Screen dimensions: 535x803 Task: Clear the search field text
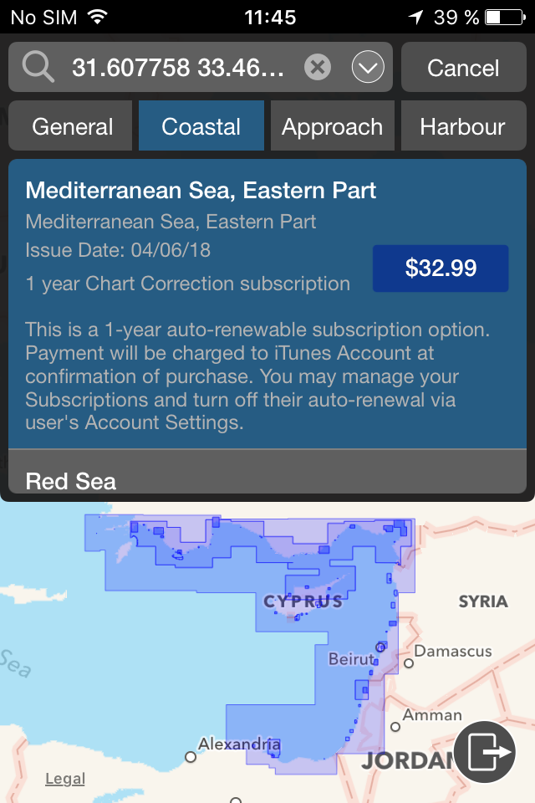[318, 67]
